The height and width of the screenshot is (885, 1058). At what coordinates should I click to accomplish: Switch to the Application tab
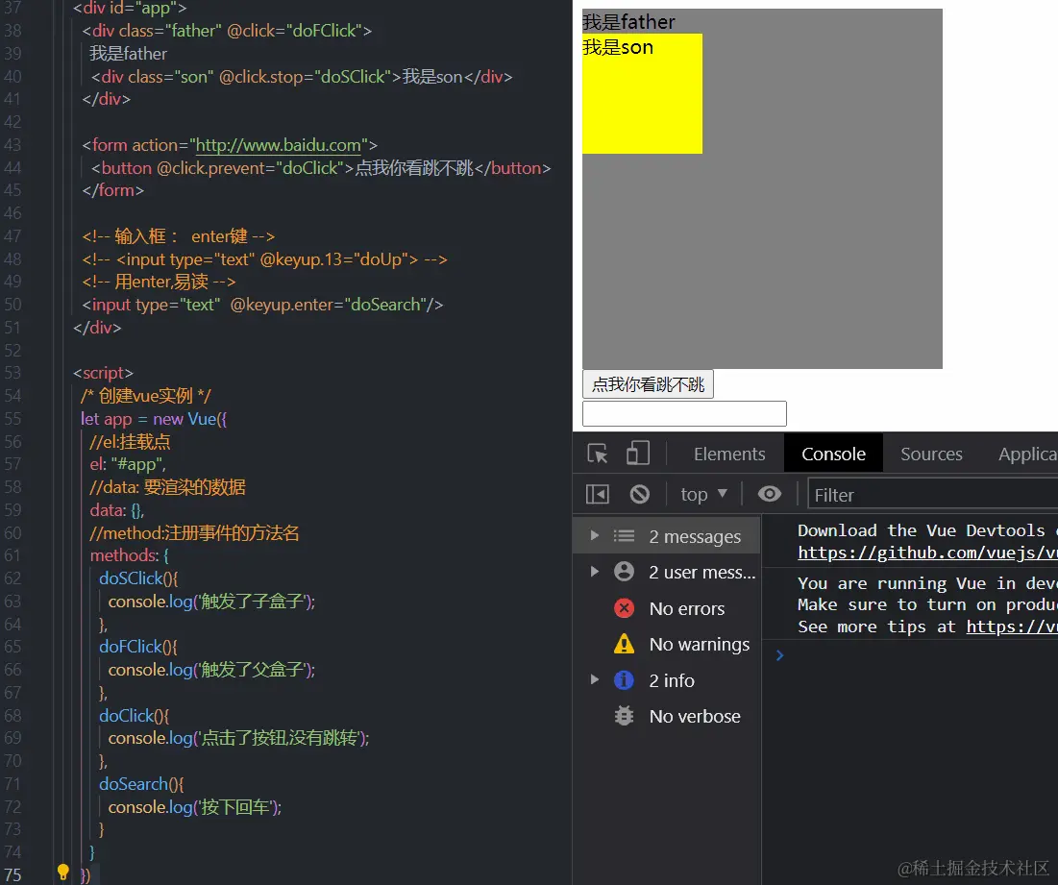(x=1027, y=454)
